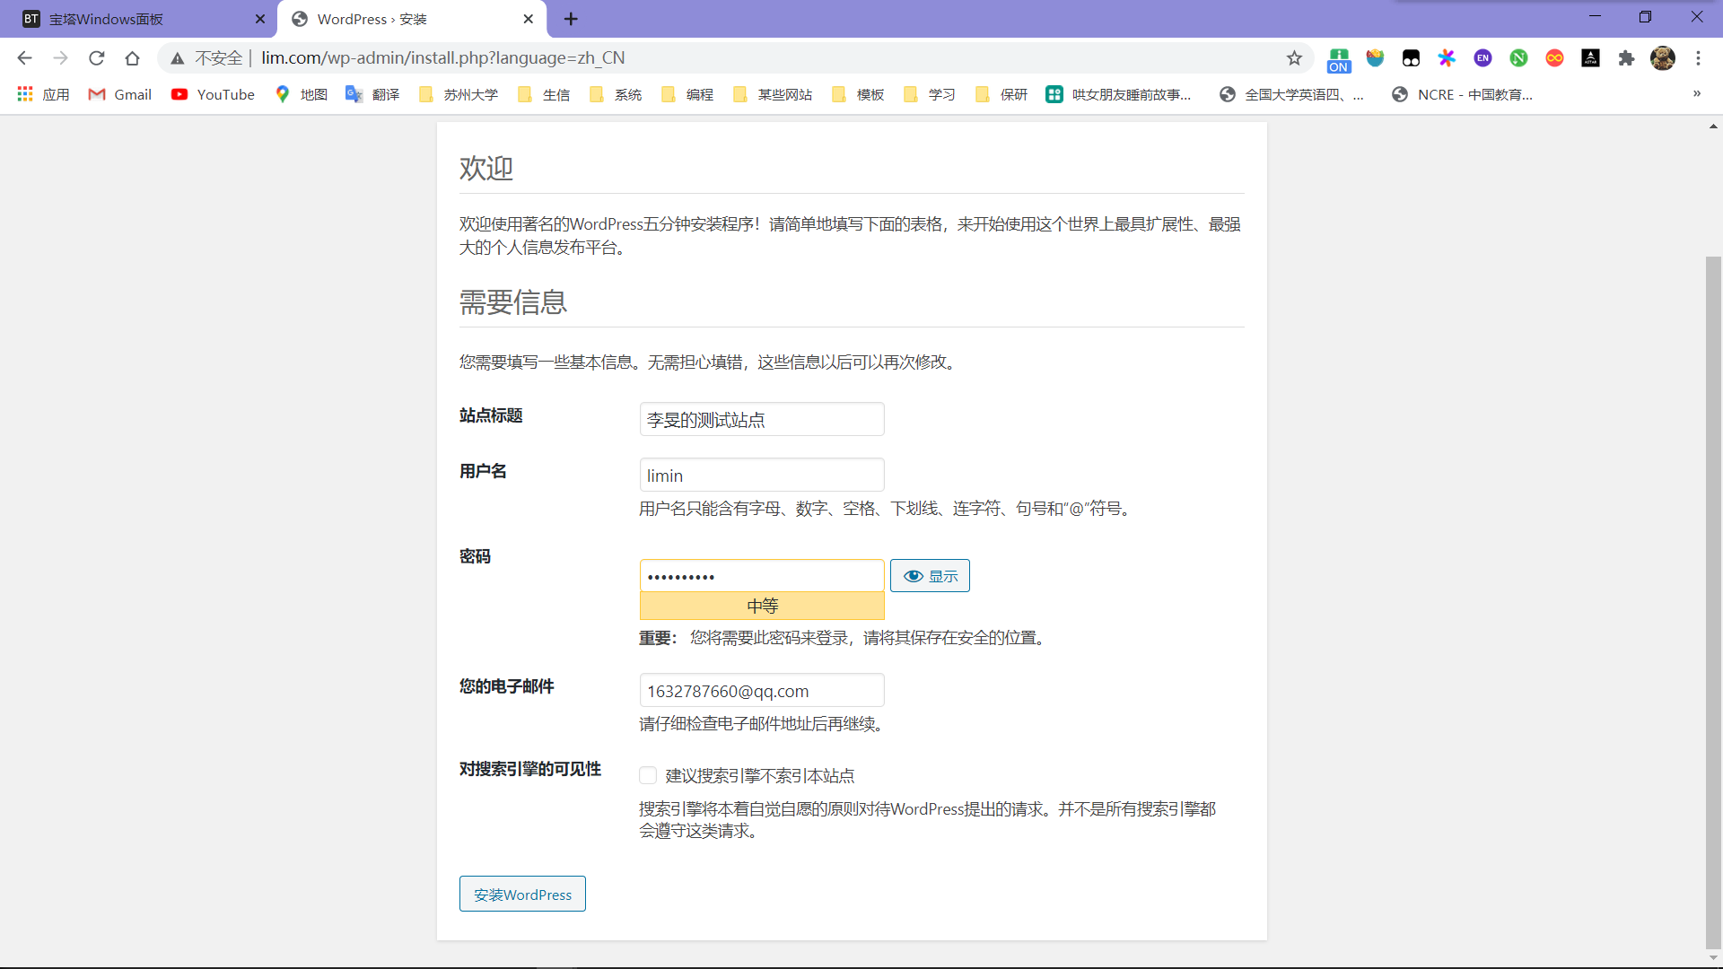The height and width of the screenshot is (969, 1723).
Task: Toggle the 显示 password visibility button
Action: (x=930, y=576)
